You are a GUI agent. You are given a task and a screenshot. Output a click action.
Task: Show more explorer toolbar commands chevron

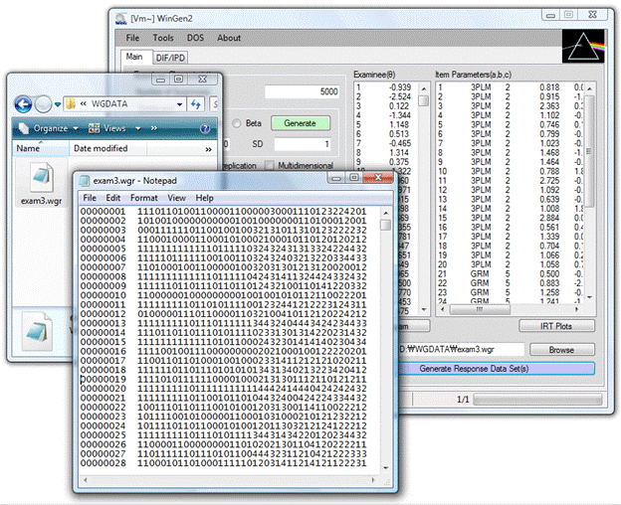pyautogui.click(x=154, y=128)
